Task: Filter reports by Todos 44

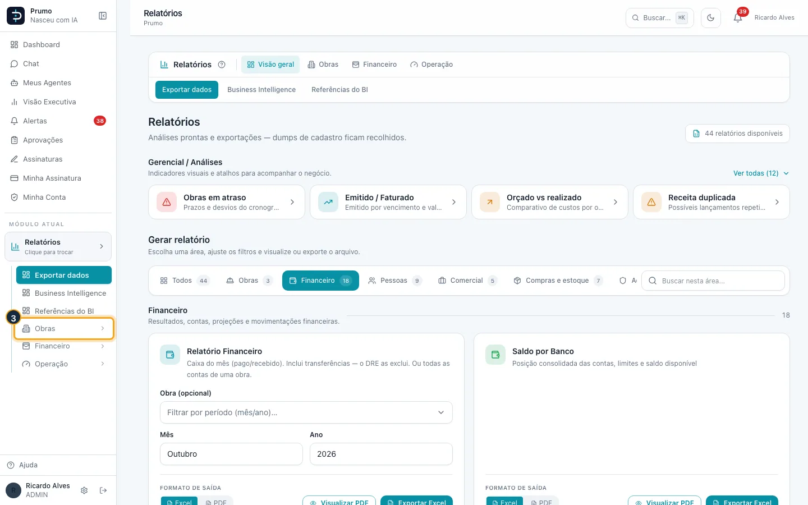Action: [x=185, y=281]
